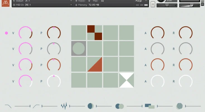Click the instrument logo in header

click(x=6, y=3)
